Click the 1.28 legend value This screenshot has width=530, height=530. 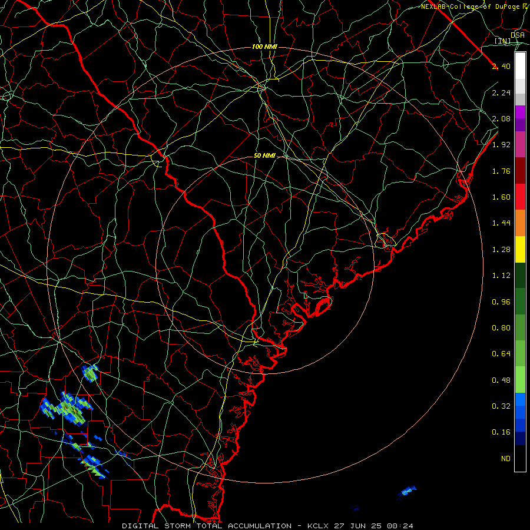click(x=501, y=250)
